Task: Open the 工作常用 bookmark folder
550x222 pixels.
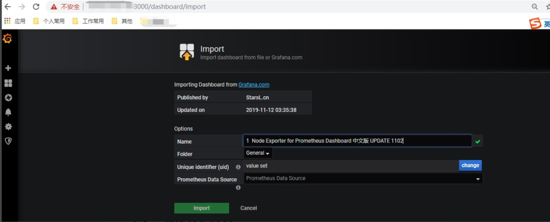Action: tap(89, 21)
